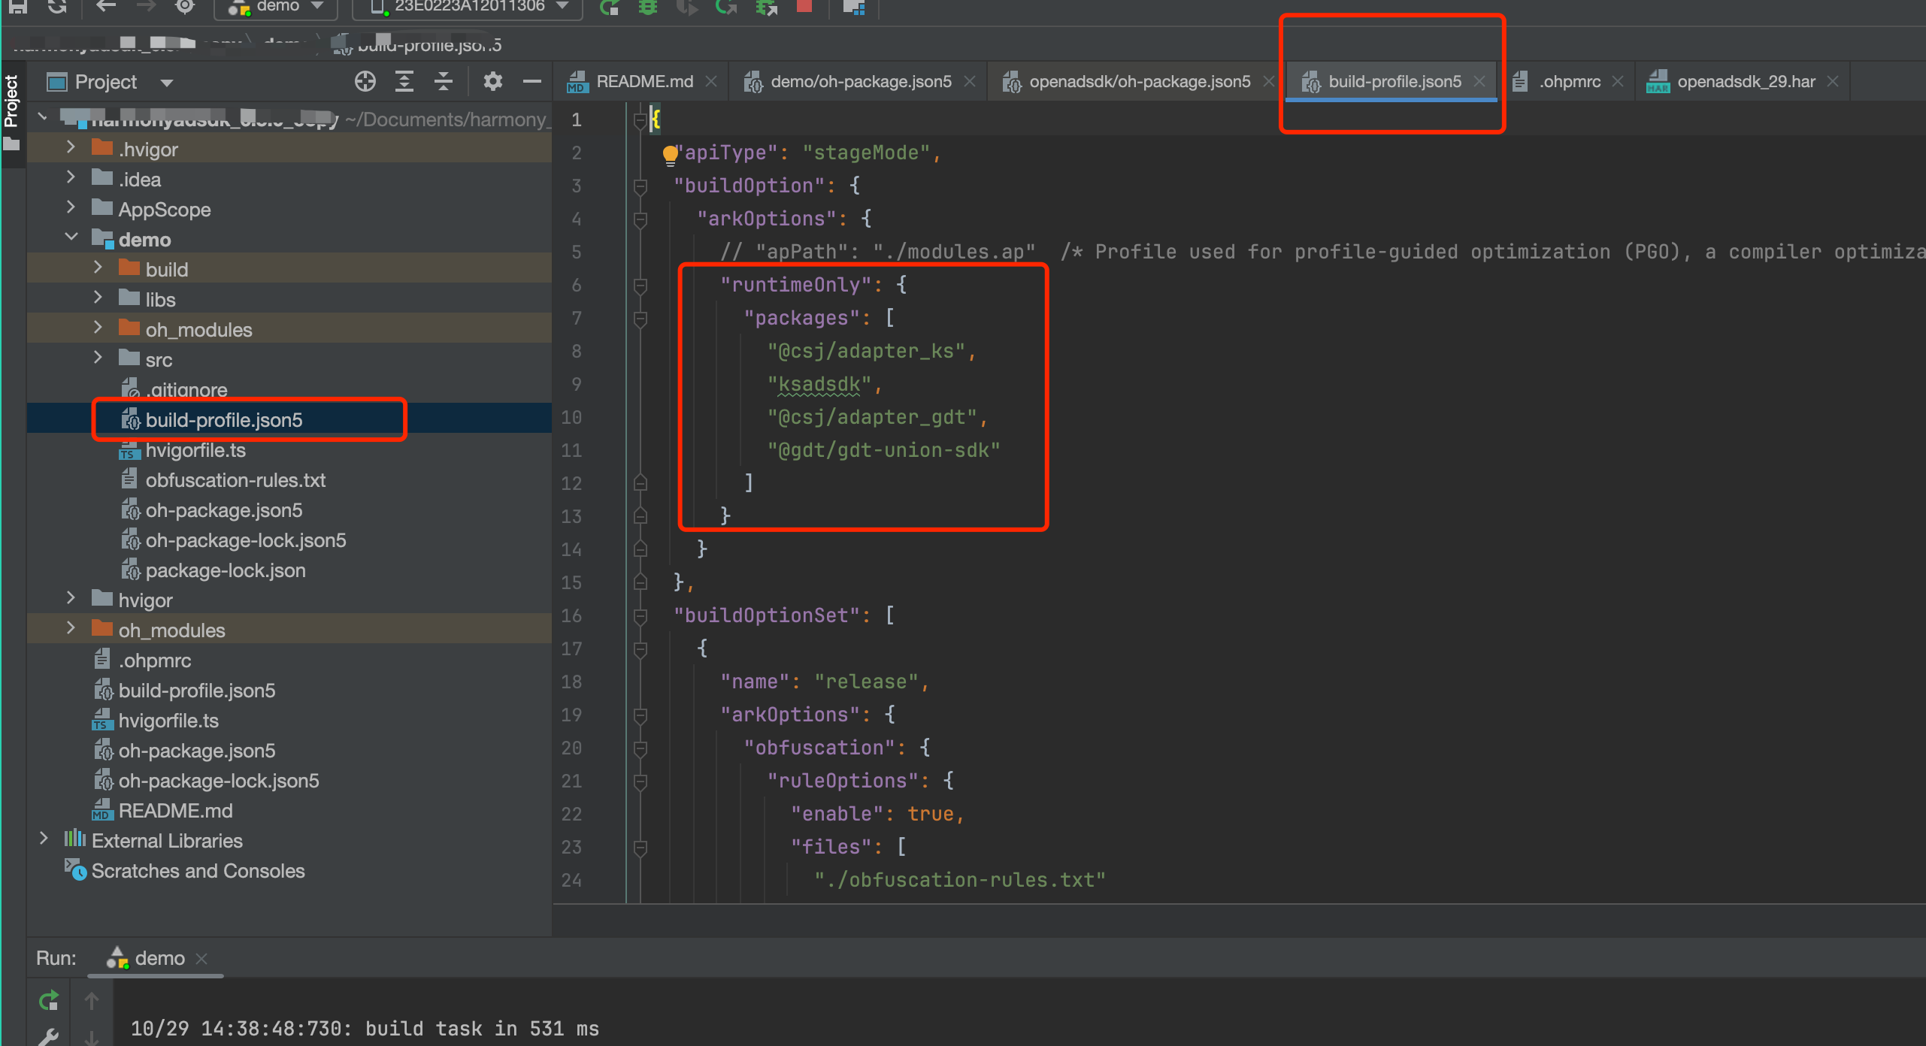Click the Sync project icon in toolbar
The width and height of the screenshot is (1926, 1046).
point(57,7)
